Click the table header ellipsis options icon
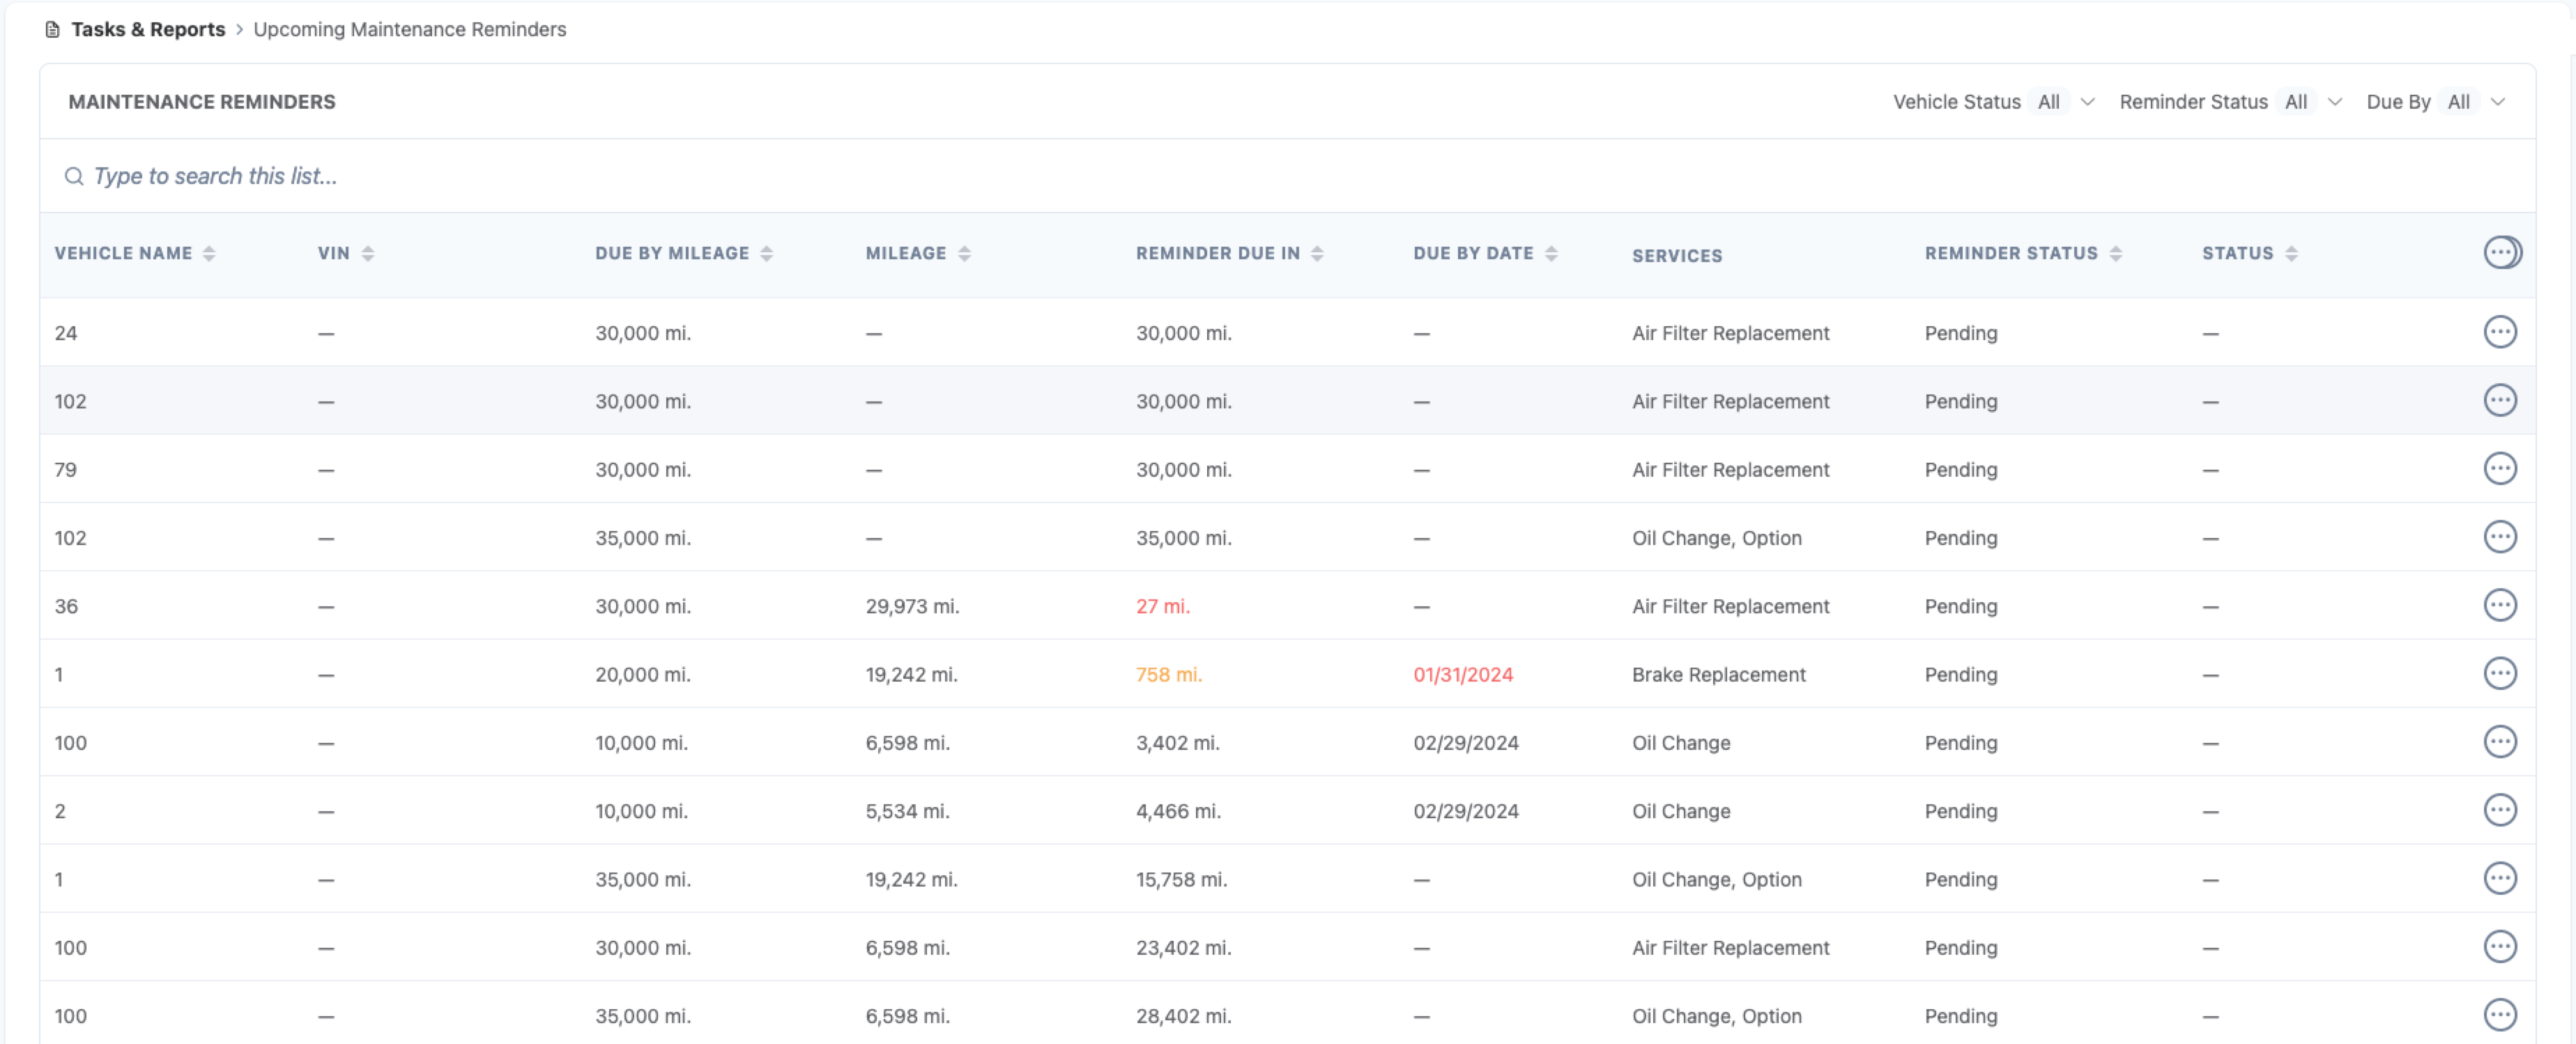 click(2501, 252)
